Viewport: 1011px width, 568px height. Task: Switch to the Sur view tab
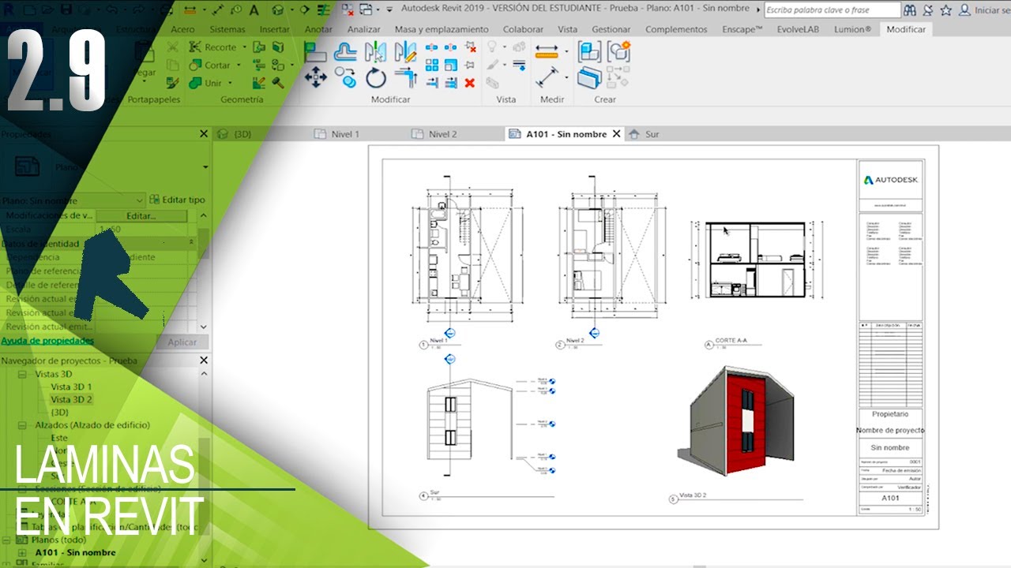652,134
